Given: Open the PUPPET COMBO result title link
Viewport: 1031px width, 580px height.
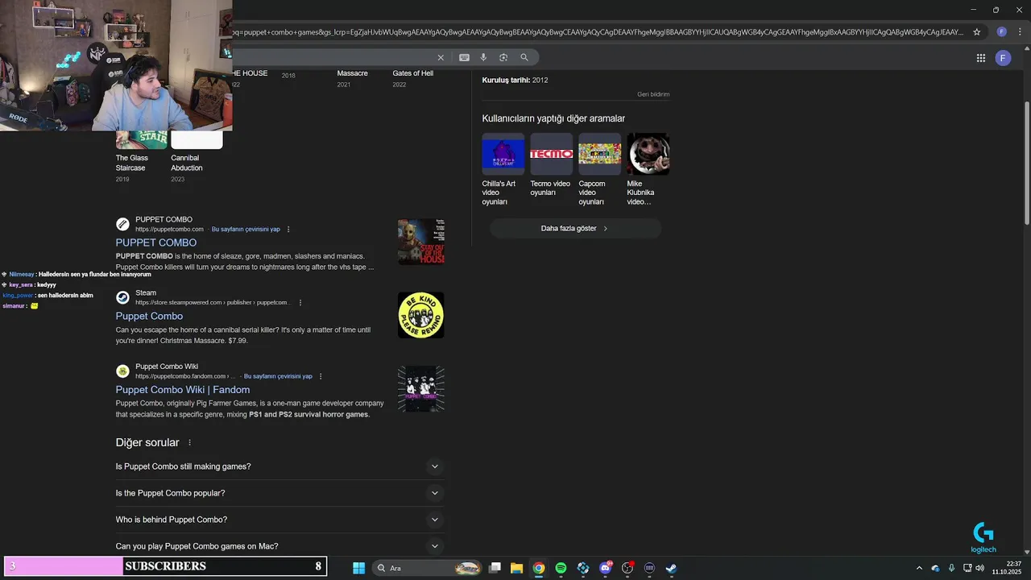Looking at the screenshot, I should click(155, 242).
